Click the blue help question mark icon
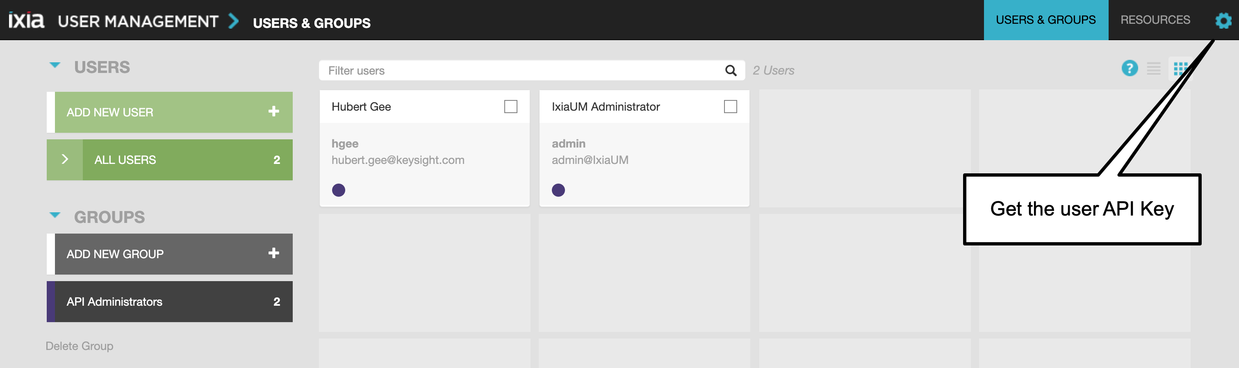Image resolution: width=1239 pixels, height=368 pixels. tap(1130, 69)
